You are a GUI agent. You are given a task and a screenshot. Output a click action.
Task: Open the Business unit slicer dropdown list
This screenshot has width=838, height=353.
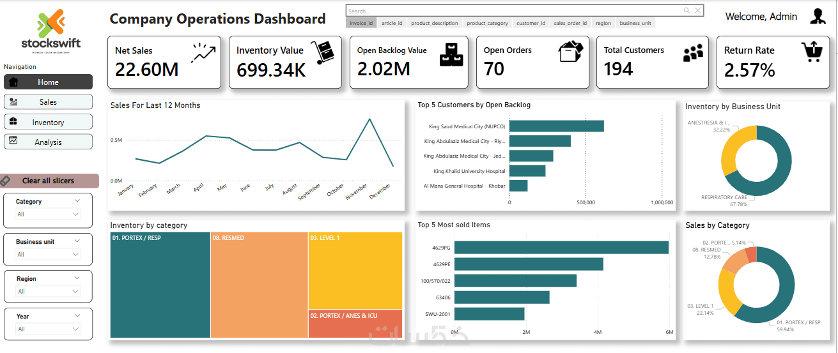tap(49, 254)
